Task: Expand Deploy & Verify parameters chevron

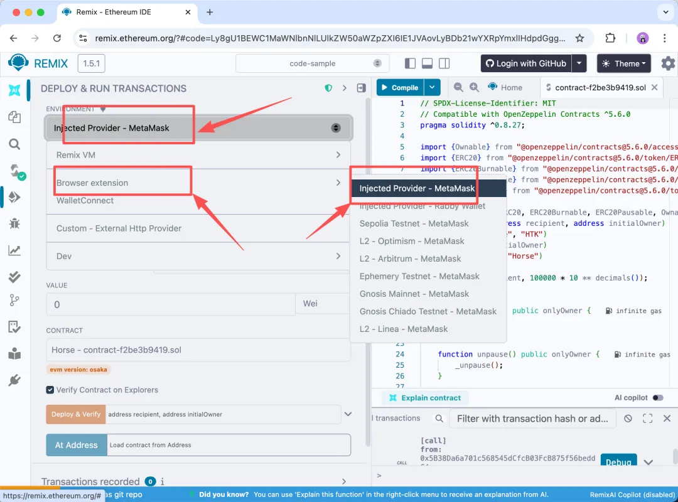Action: [348, 414]
